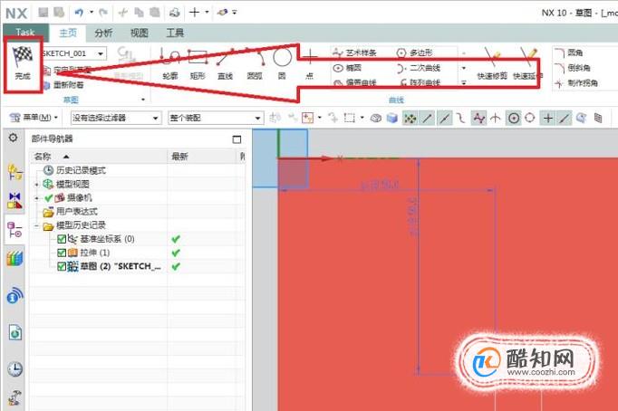Toggle End Point snap option
The image size is (618, 411).
coord(428,118)
